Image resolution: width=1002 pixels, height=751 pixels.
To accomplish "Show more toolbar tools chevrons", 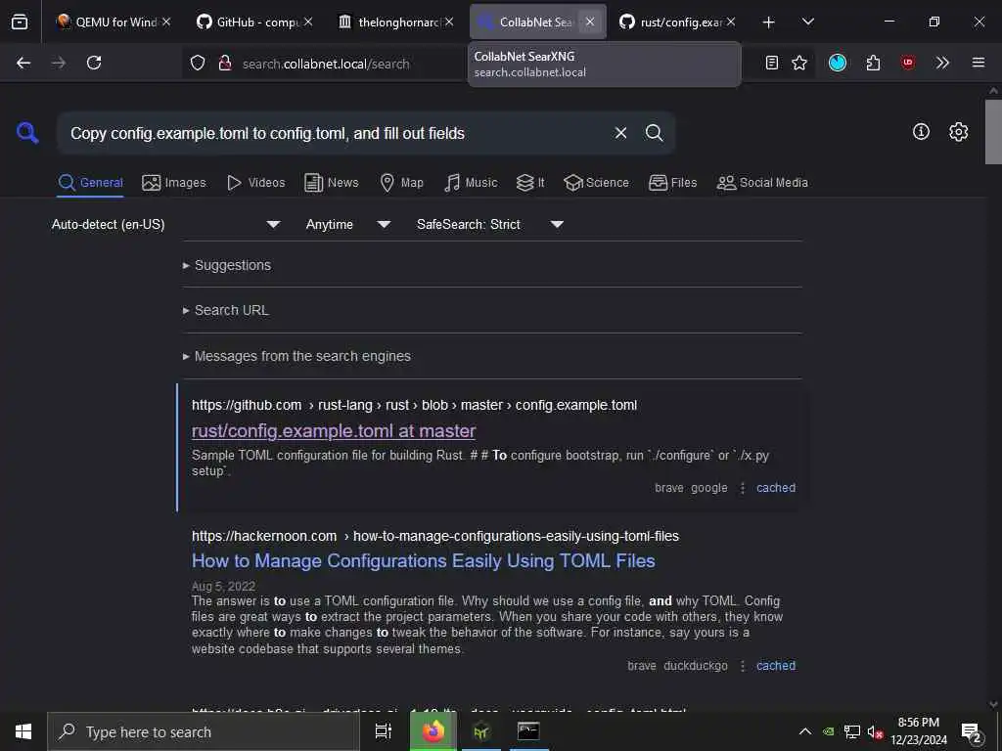I will click(942, 63).
